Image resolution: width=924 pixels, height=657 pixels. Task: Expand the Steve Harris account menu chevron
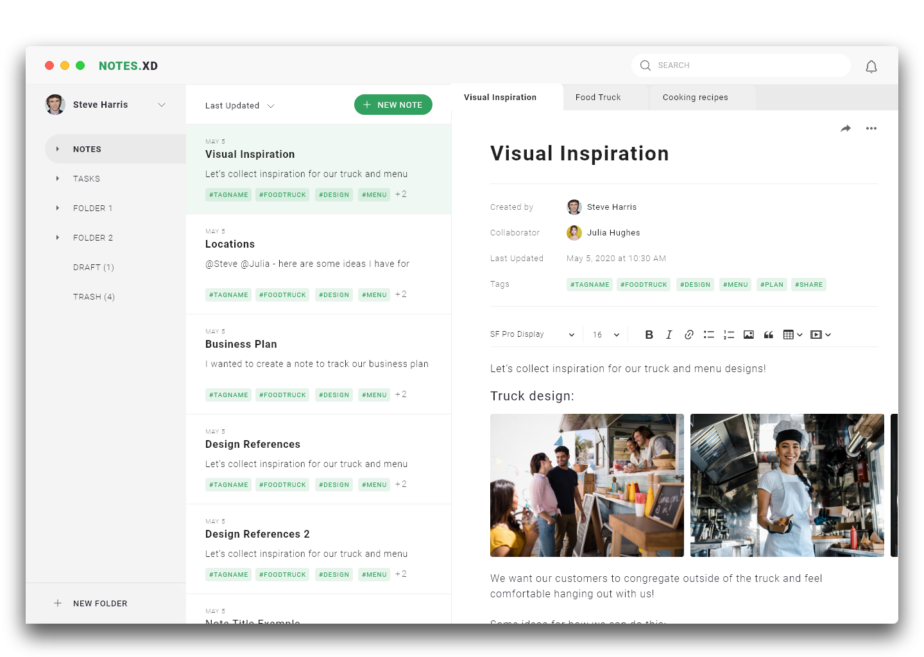(x=162, y=105)
